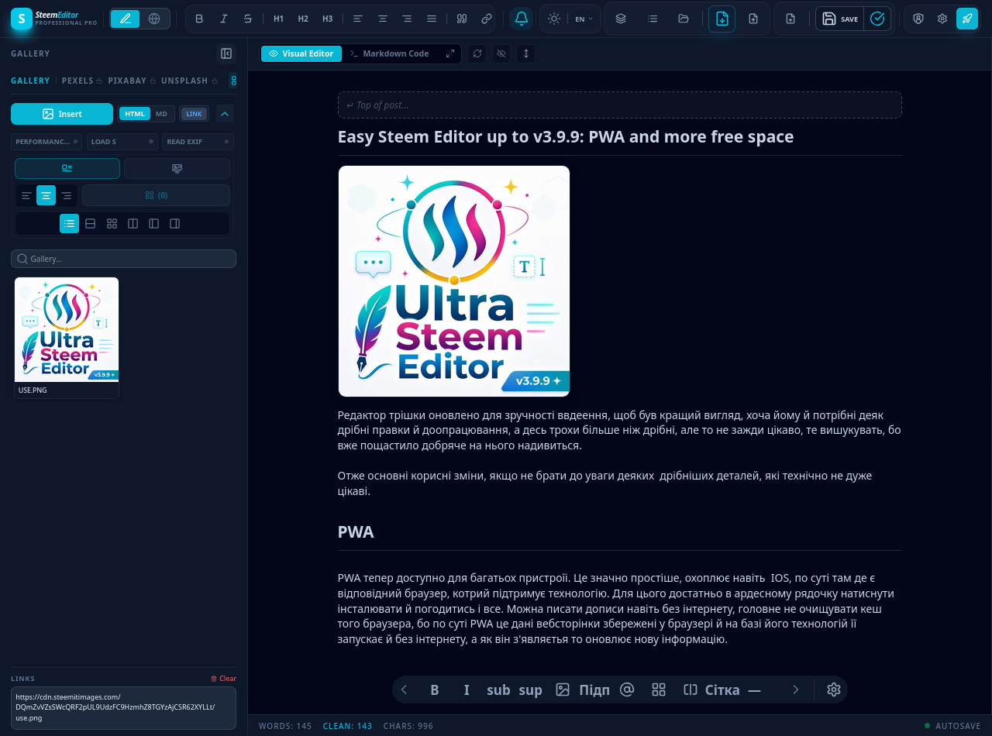Apply italic formatting from top toolbar

point(224,19)
